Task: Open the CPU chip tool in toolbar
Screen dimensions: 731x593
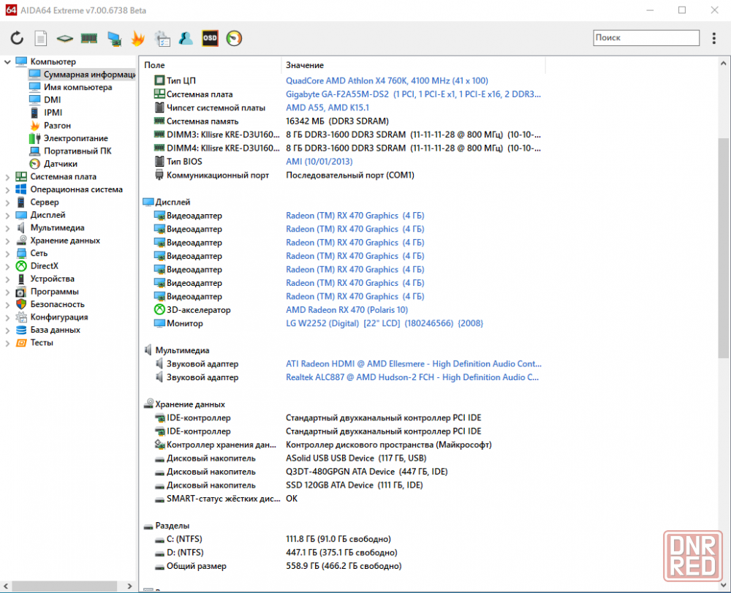Action: coord(65,38)
